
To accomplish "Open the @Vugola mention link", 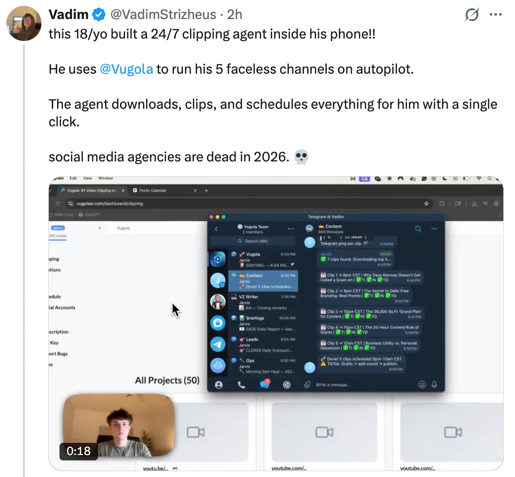I will [x=126, y=69].
